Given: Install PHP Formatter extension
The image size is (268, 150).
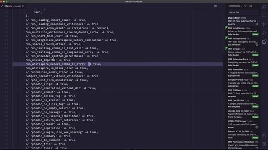Looking at the screenshot, I should coord(255,76).
